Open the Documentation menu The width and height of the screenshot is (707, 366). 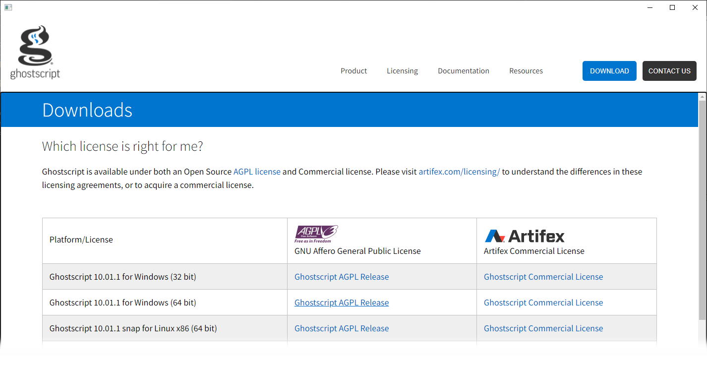click(463, 70)
